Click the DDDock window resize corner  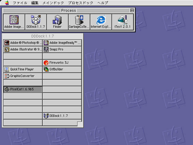coord(80,124)
